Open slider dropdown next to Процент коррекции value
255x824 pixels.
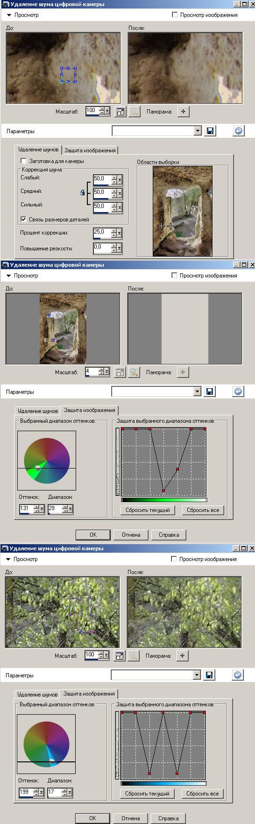120,233
